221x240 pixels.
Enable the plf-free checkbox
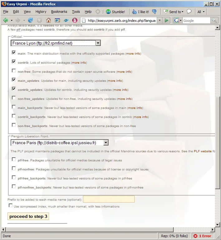coord(14,159)
